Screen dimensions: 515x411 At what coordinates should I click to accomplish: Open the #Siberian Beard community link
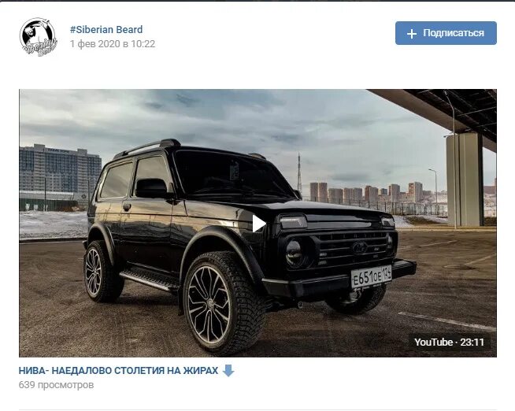[x=106, y=30]
